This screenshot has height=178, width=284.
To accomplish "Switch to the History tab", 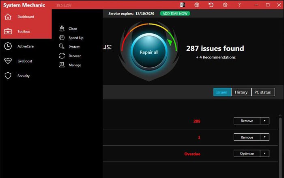I will [241, 92].
